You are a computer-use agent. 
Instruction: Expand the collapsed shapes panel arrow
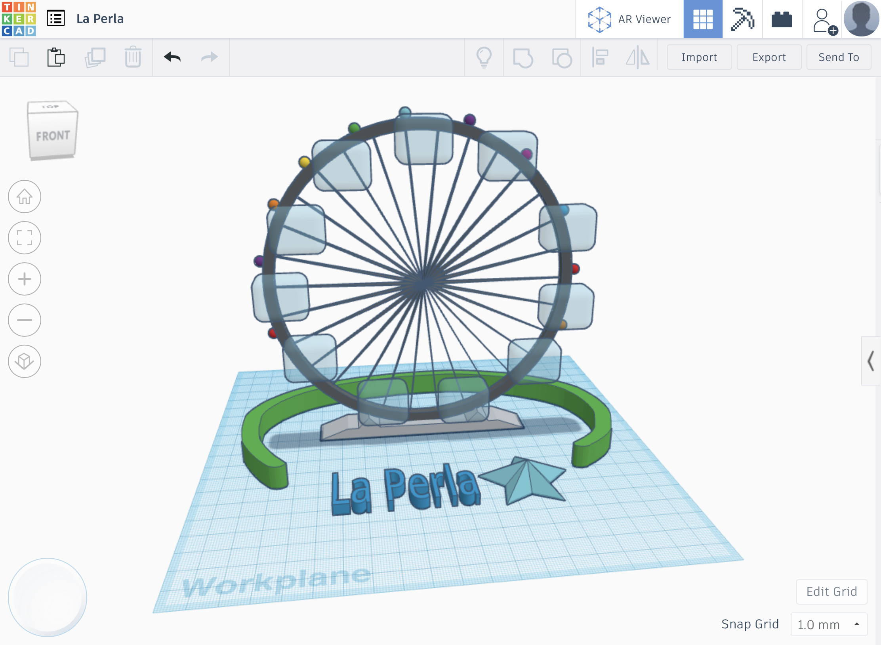[x=871, y=361]
